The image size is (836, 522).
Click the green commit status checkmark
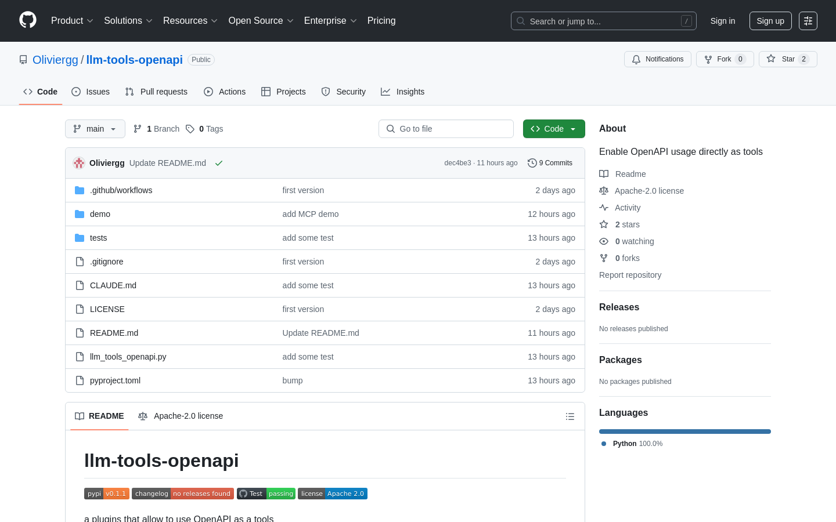219,163
